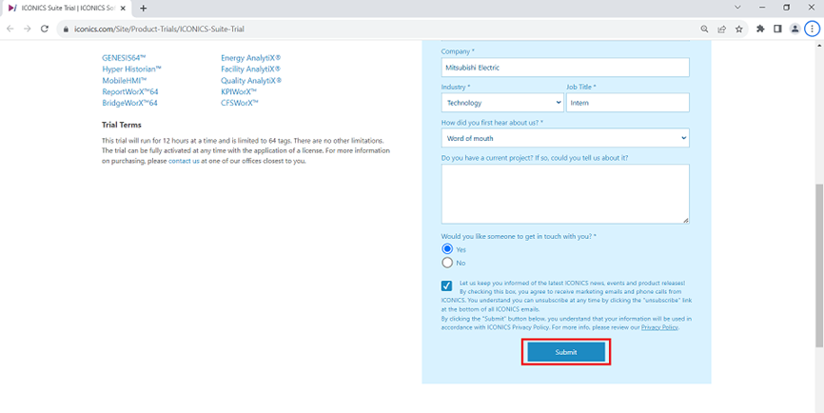
Task: Select the ICONICS Suite Trial tab
Action: [67, 8]
